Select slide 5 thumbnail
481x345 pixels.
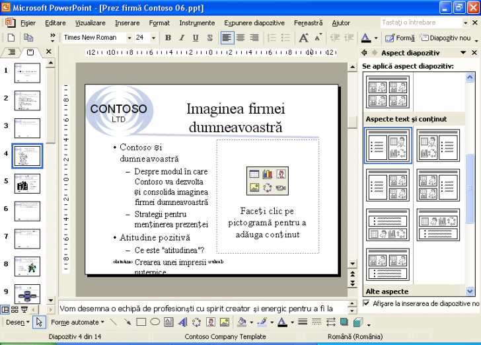click(x=27, y=184)
